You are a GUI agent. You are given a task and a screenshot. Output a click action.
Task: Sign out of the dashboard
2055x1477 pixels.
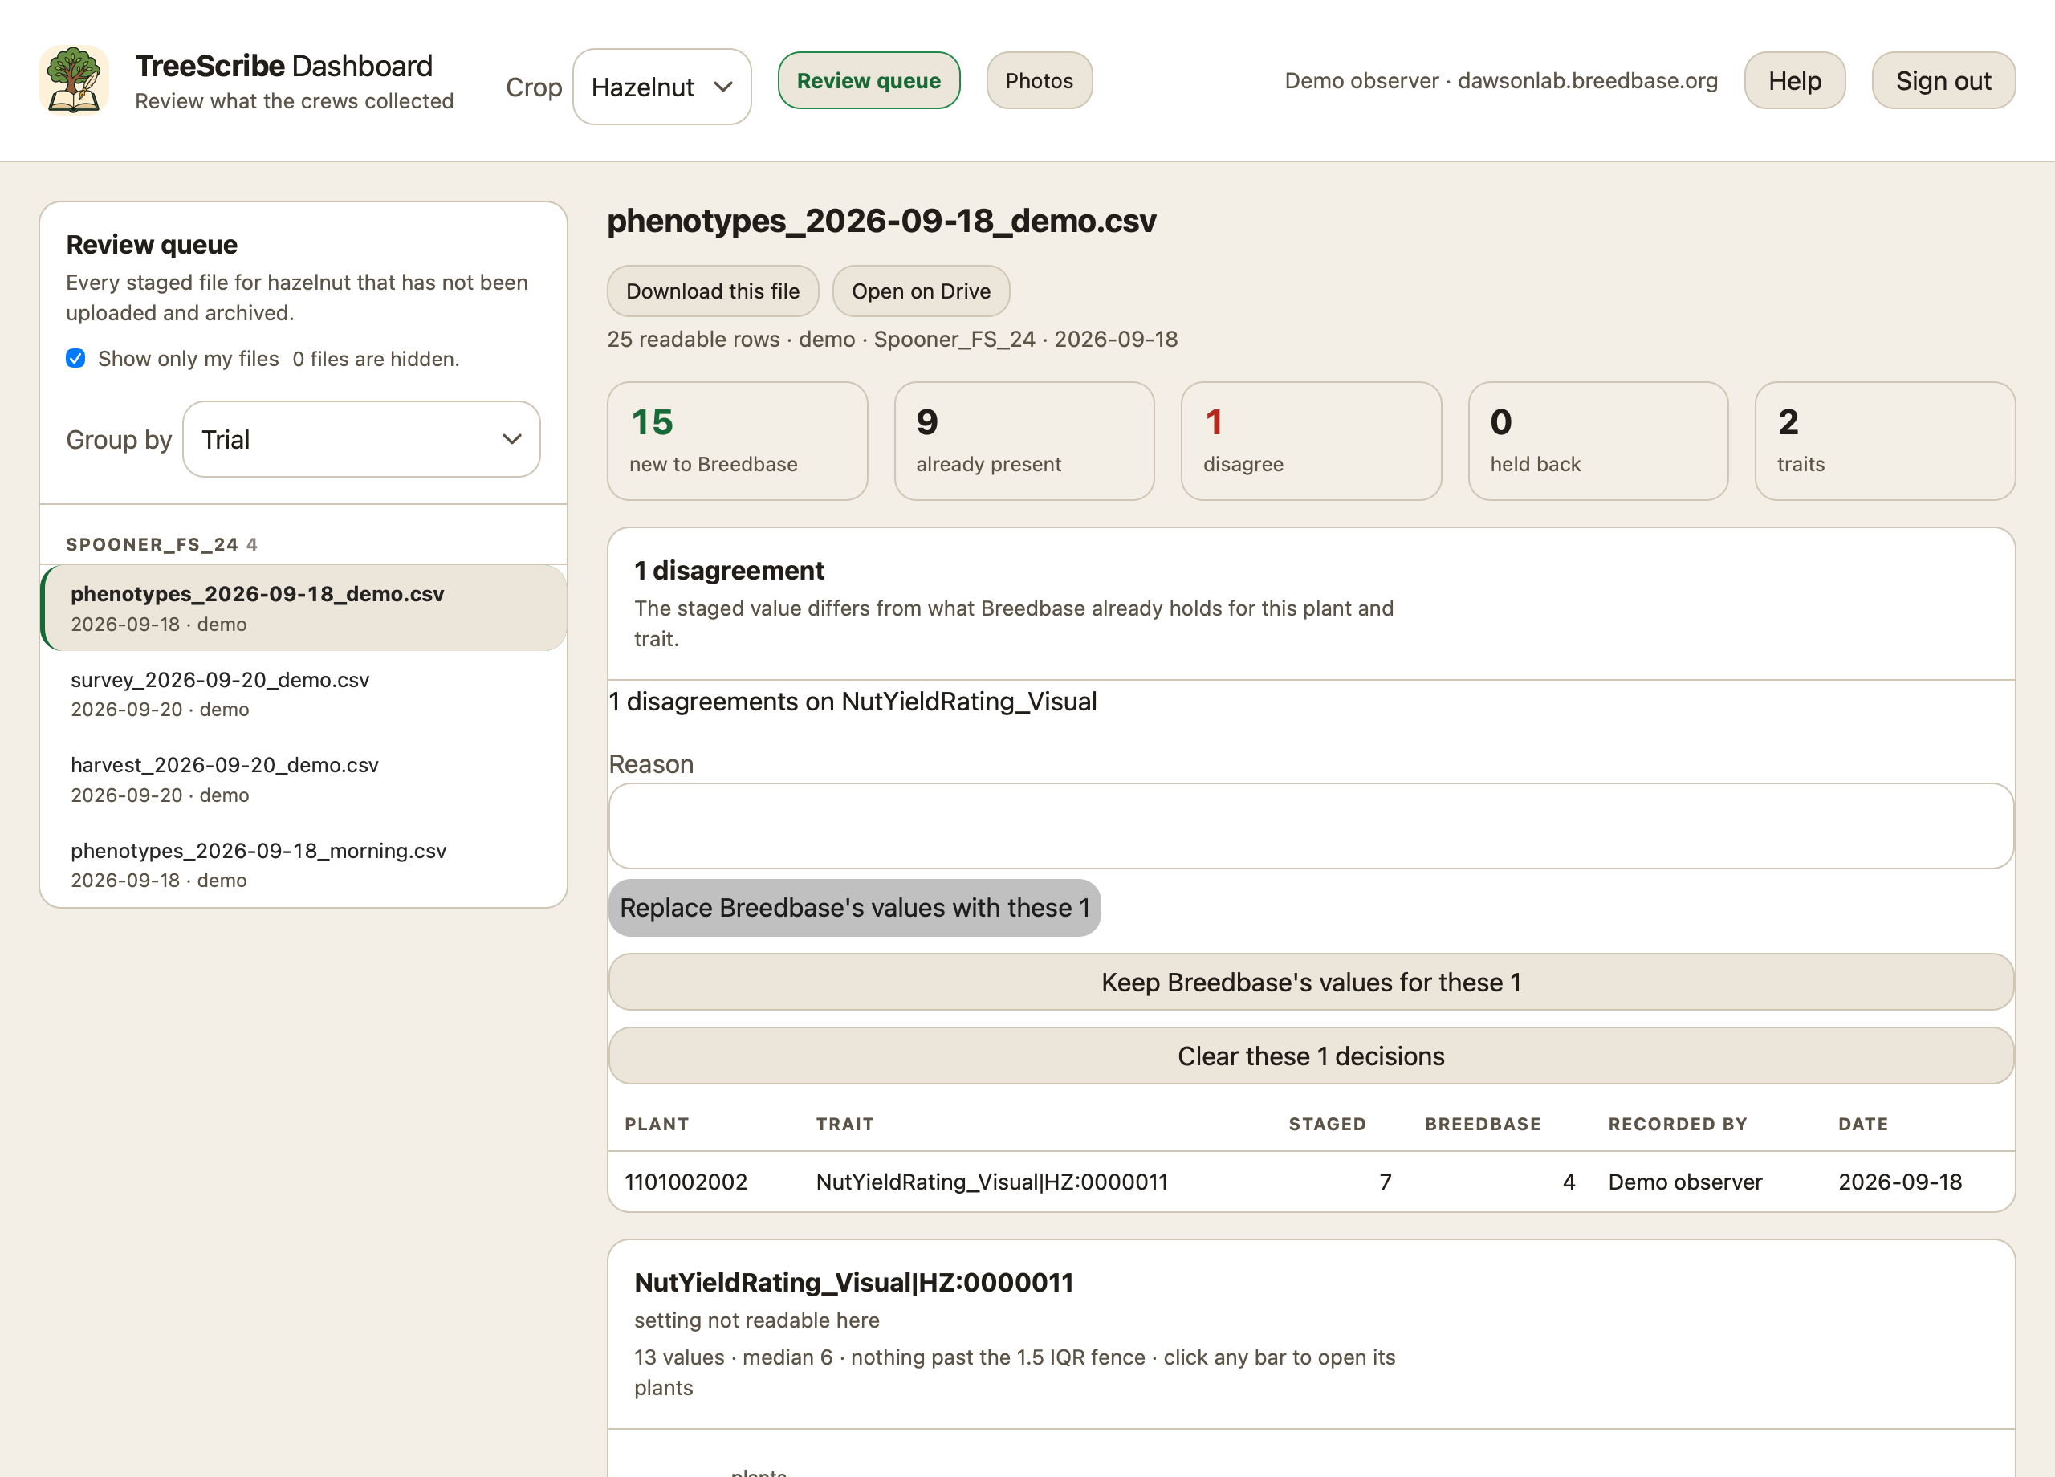[1943, 80]
